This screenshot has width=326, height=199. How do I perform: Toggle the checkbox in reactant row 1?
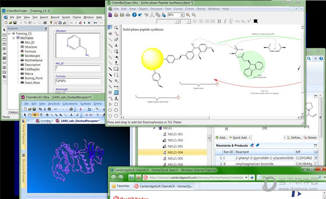(316, 158)
